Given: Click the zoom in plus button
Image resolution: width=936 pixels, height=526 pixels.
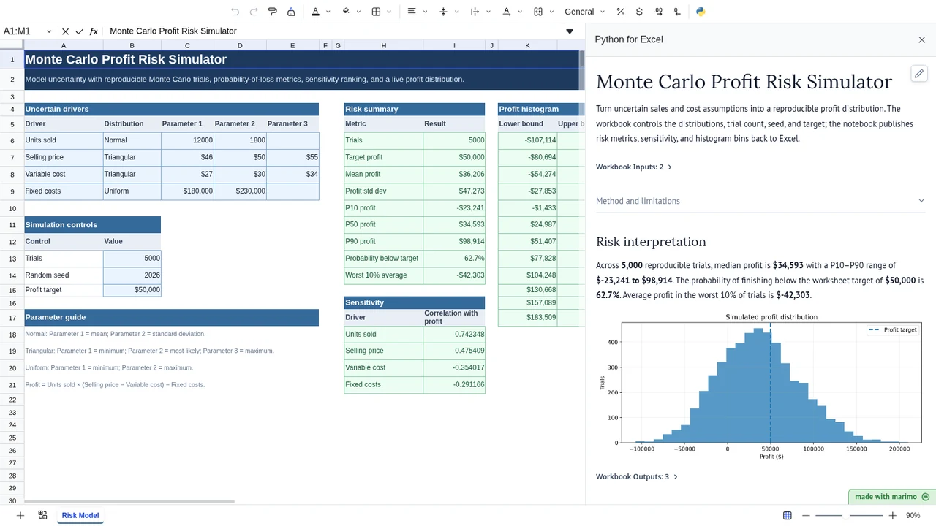Looking at the screenshot, I should click(893, 515).
